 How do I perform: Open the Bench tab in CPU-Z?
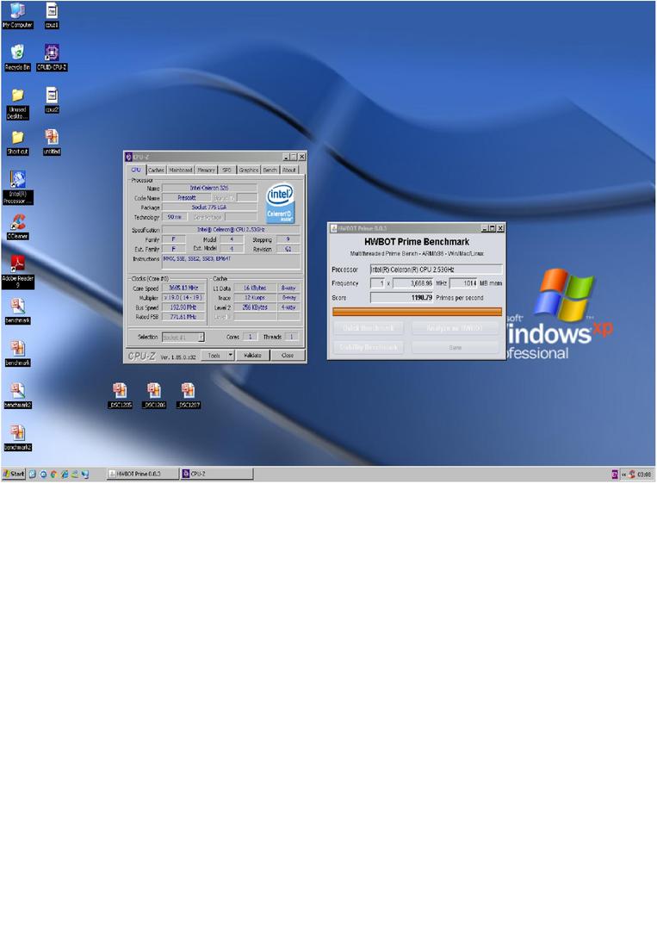click(270, 170)
